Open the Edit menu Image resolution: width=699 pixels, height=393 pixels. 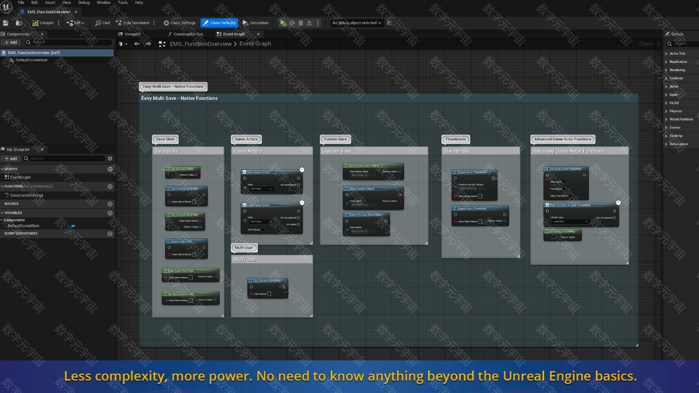pos(34,3)
